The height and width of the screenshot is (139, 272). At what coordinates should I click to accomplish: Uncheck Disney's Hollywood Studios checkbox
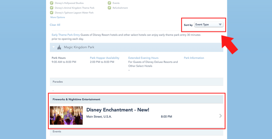52,3
